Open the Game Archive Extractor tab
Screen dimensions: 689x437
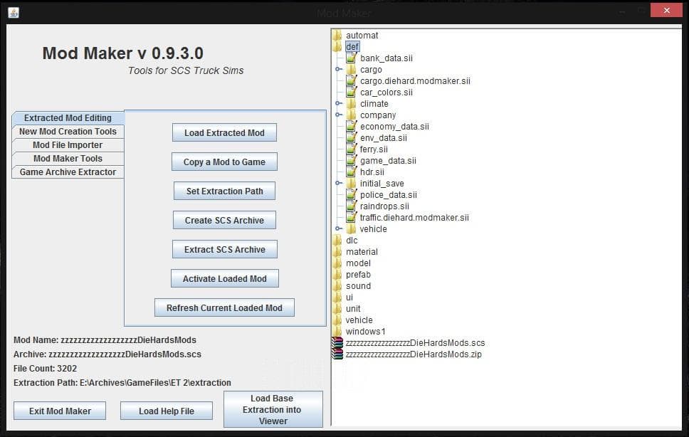click(68, 172)
